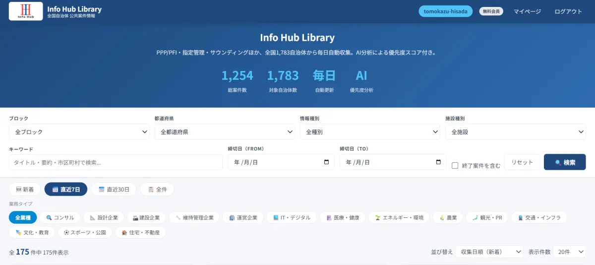Filter by IT・デジタル type
Image resolution: width=595 pixels, height=265 pixels.
(292, 217)
